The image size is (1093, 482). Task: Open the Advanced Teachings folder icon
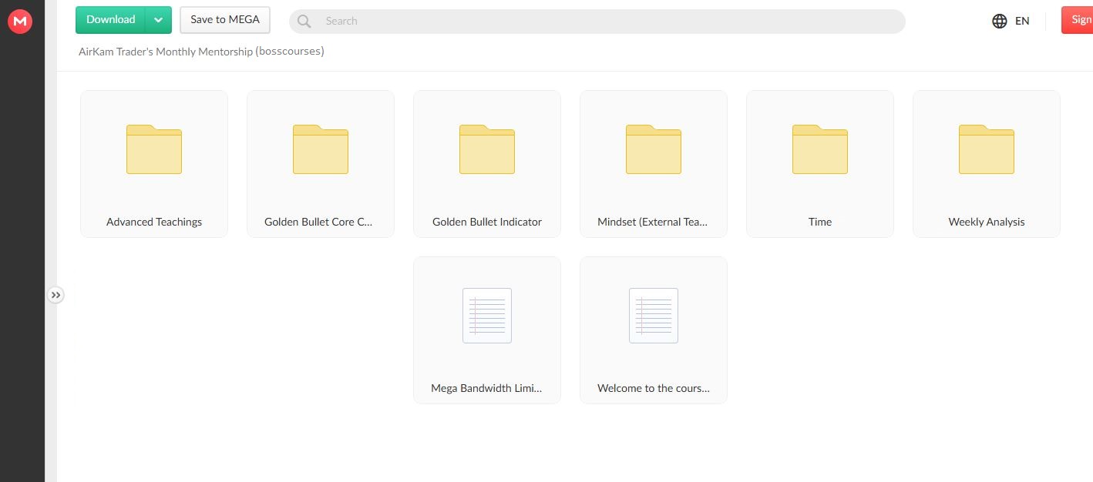[x=154, y=149]
